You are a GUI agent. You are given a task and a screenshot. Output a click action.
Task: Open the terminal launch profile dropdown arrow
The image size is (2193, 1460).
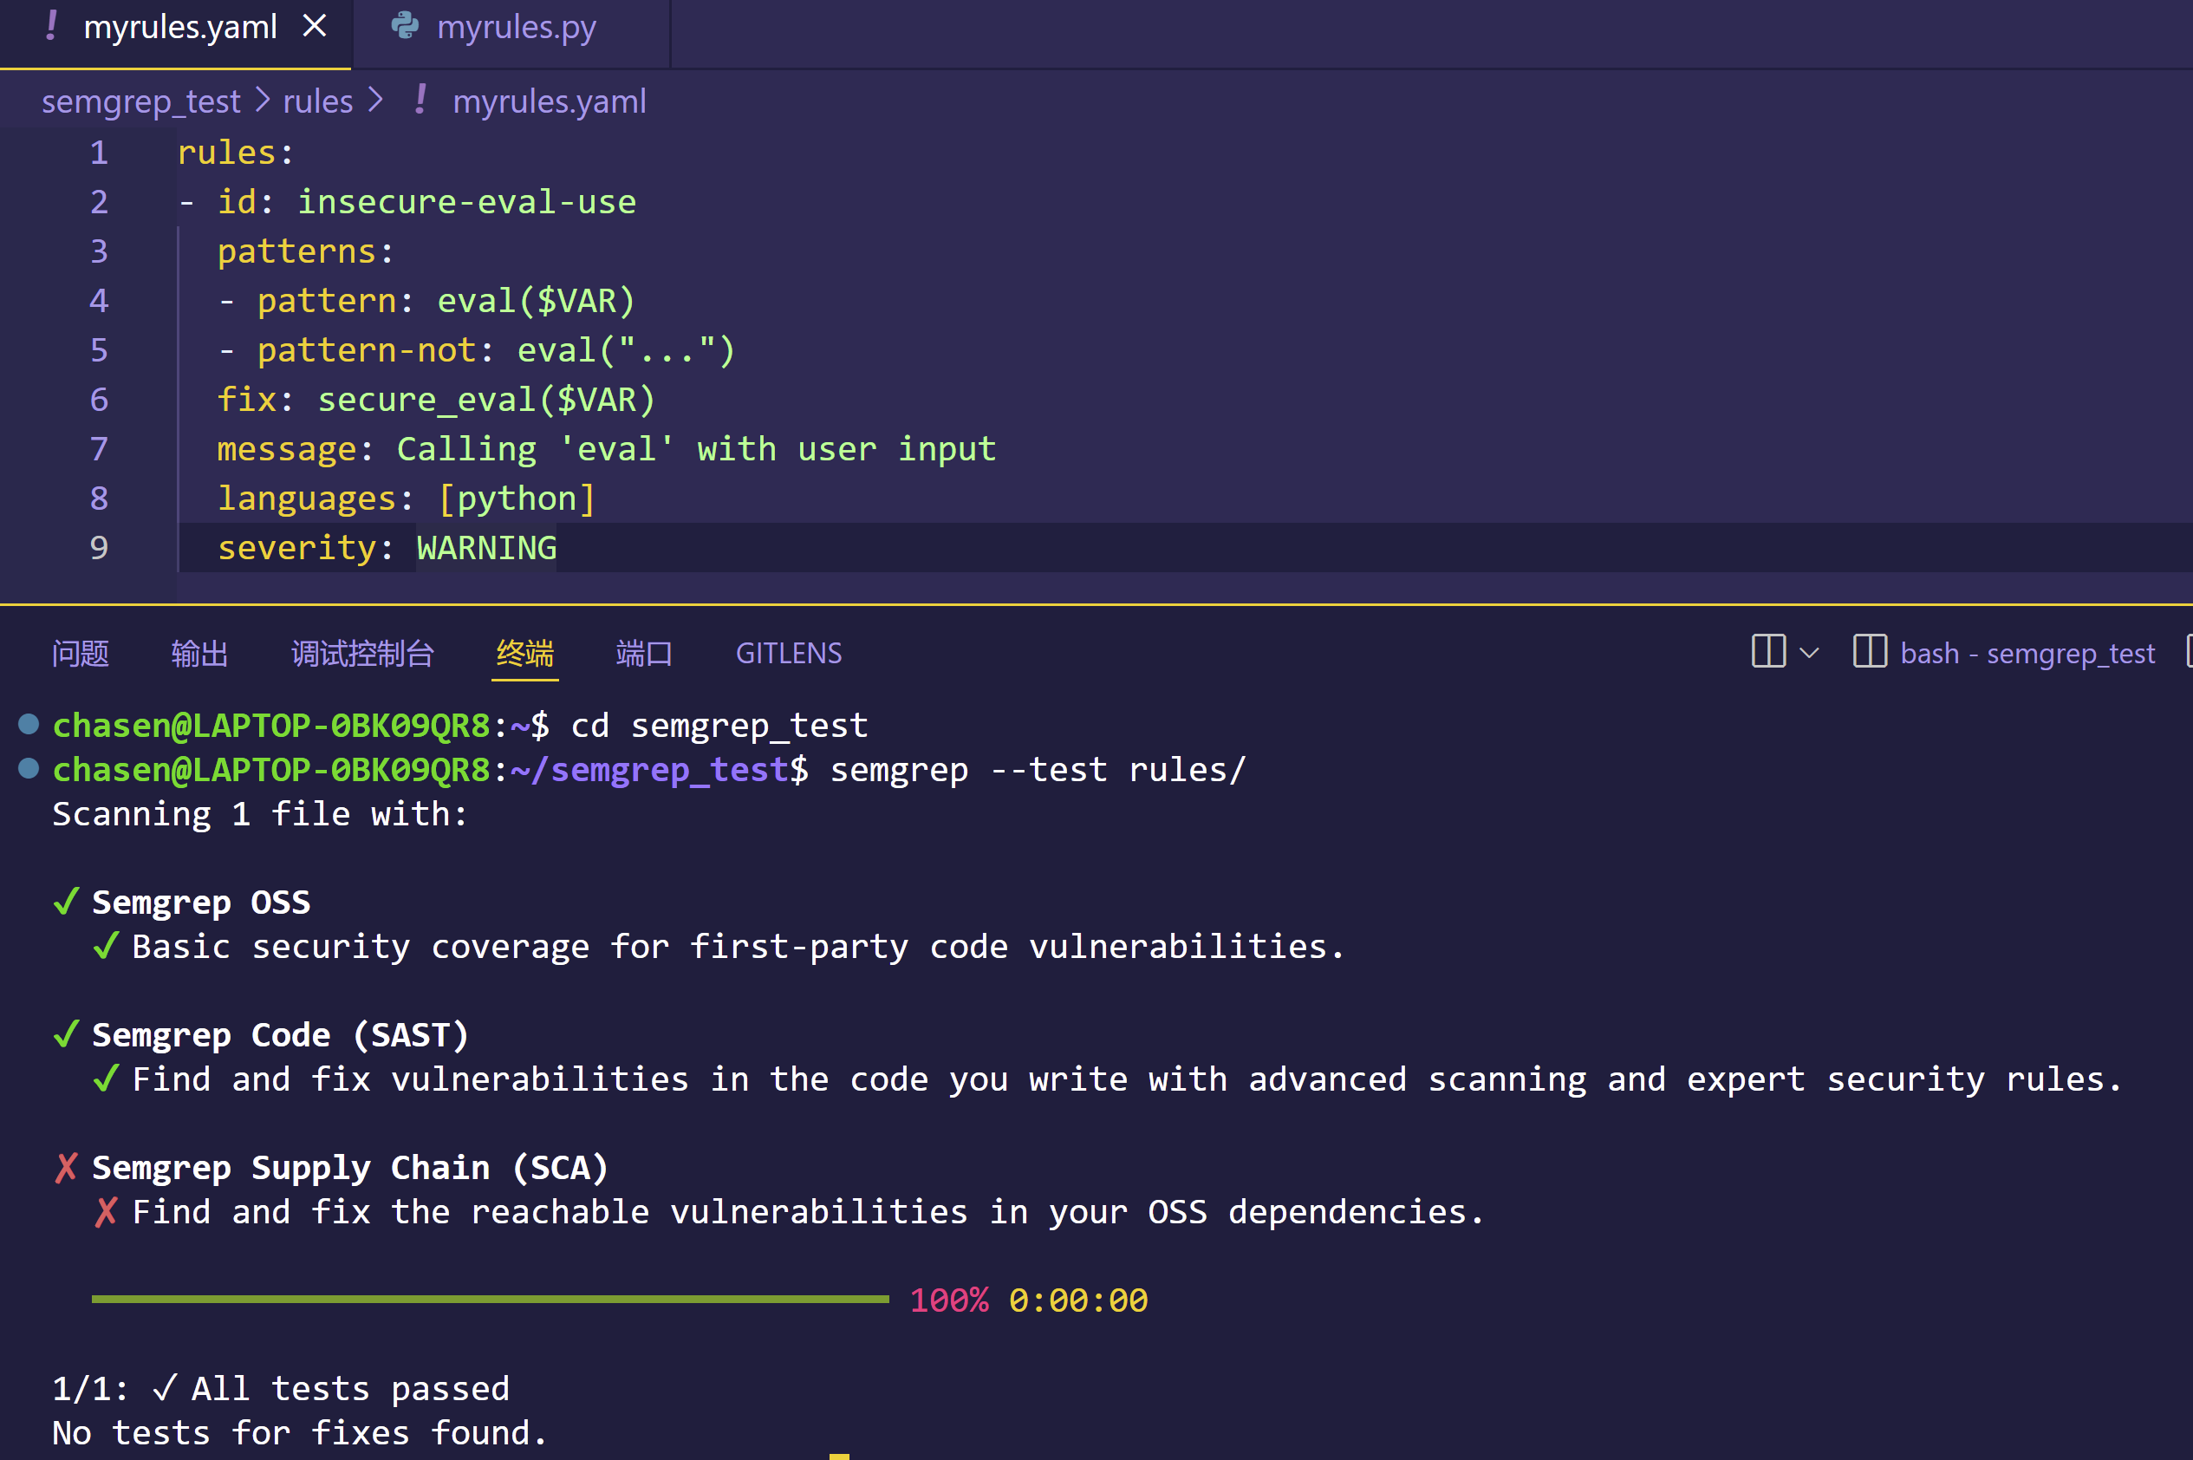1810,653
